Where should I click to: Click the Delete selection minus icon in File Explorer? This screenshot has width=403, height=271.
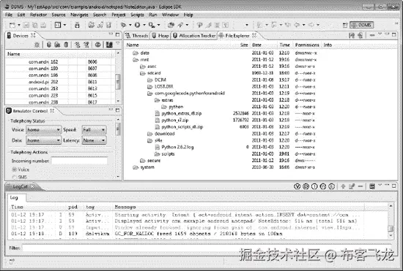coord(372,35)
